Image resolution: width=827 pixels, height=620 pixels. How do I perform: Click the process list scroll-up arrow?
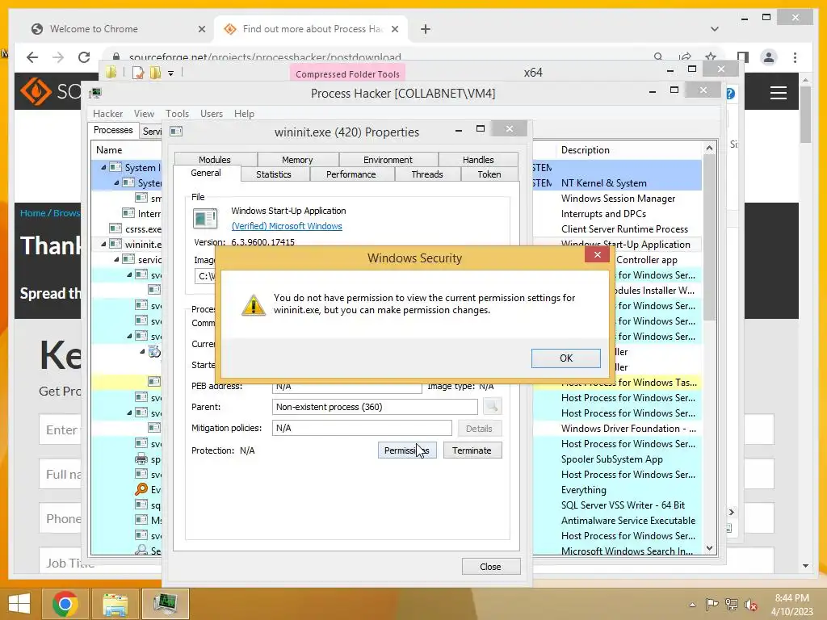709,149
